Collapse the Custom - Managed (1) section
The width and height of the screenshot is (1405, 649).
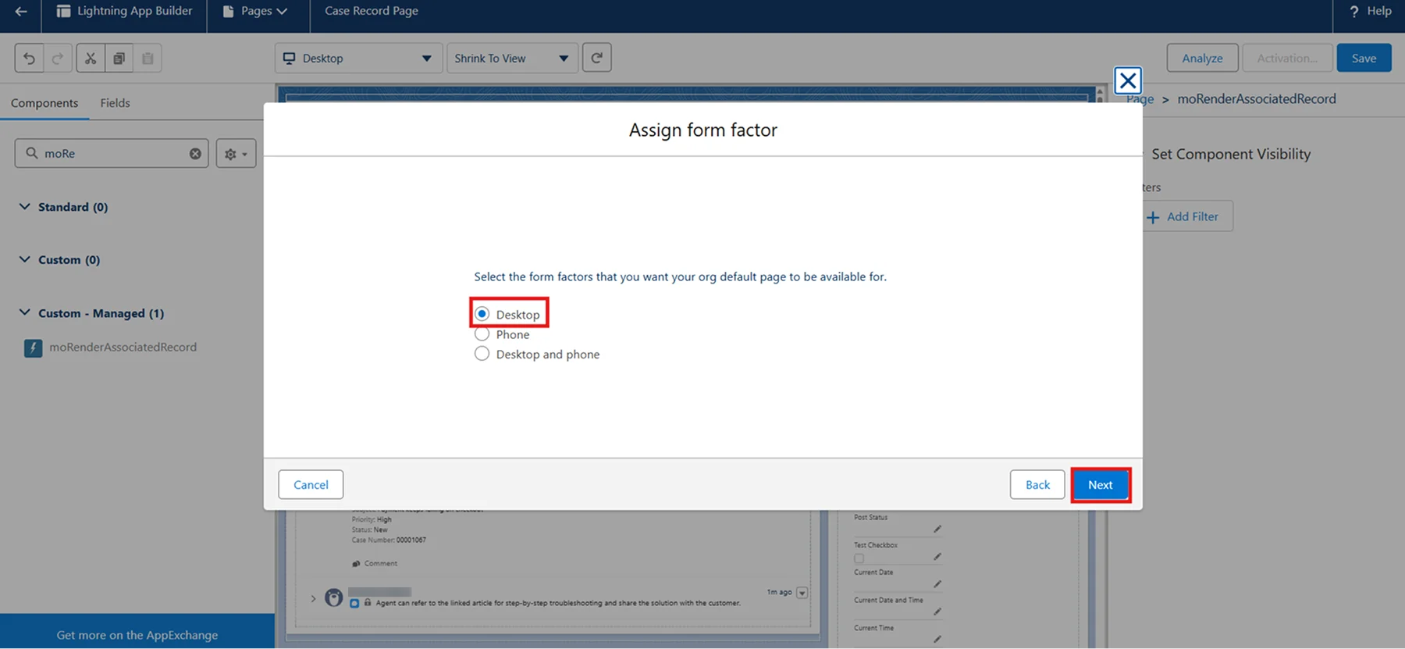[25, 312]
